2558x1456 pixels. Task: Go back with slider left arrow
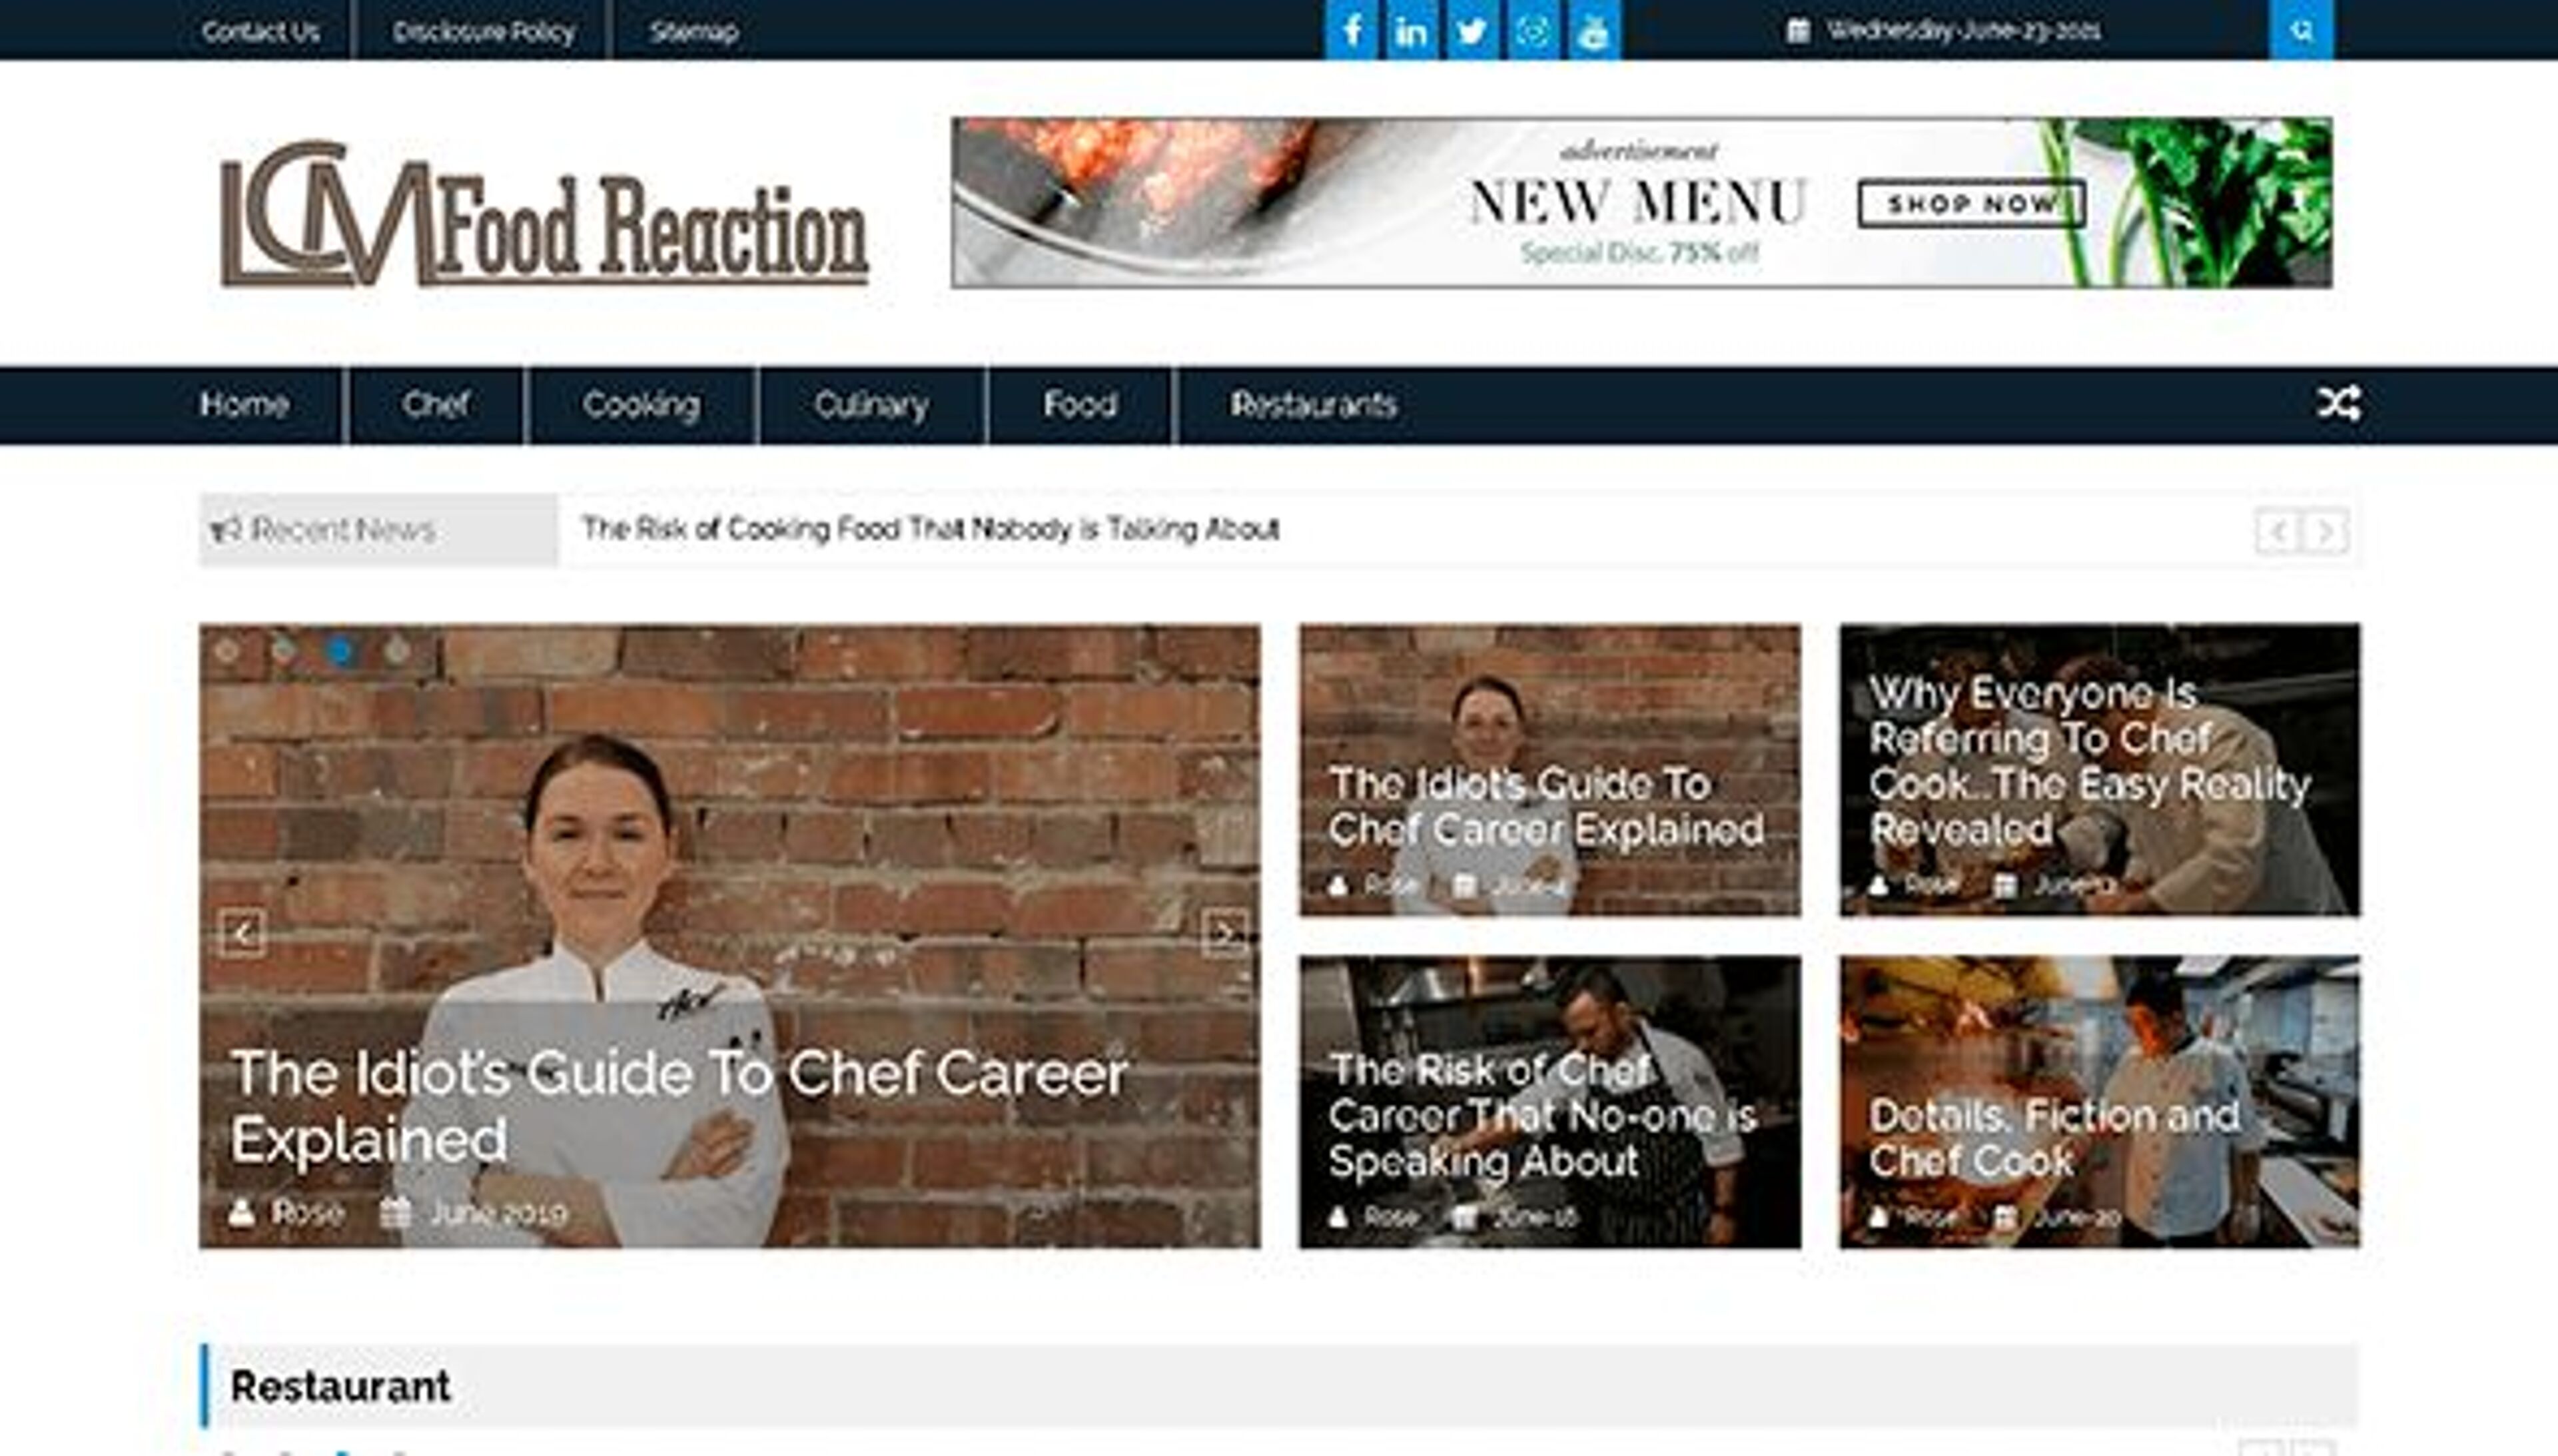pos(242,934)
